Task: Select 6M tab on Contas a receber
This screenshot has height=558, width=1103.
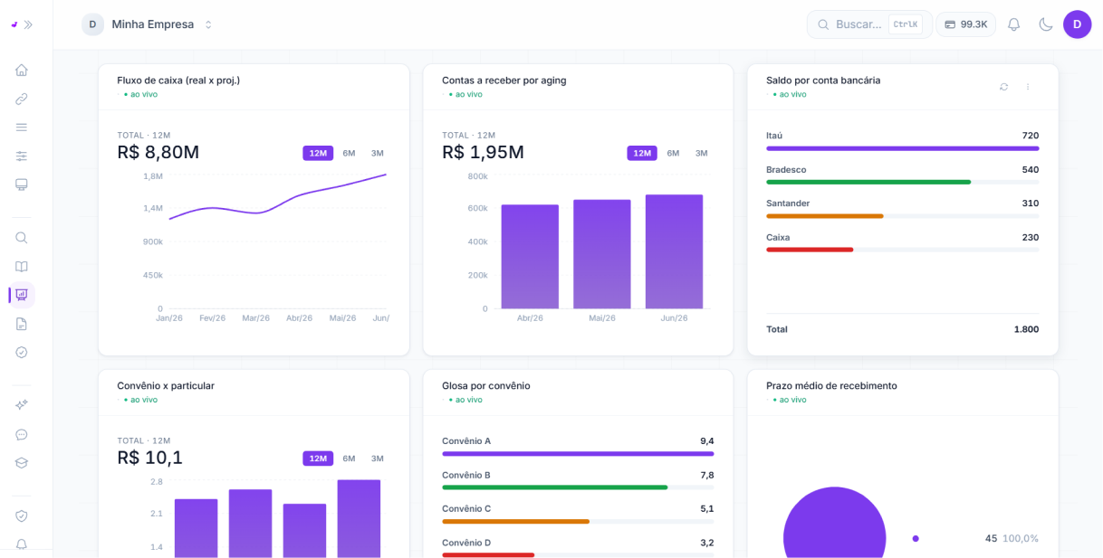Action: pos(673,153)
